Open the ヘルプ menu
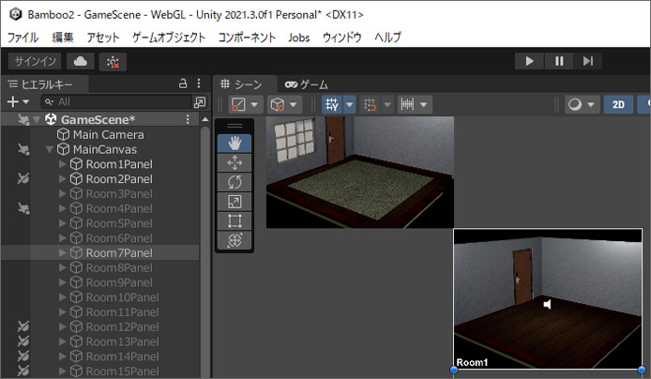 pos(387,38)
